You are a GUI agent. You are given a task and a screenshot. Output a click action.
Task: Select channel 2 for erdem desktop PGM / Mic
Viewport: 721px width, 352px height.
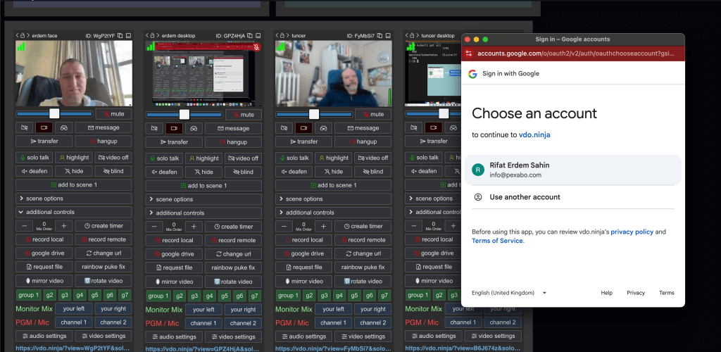(x=243, y=323)
